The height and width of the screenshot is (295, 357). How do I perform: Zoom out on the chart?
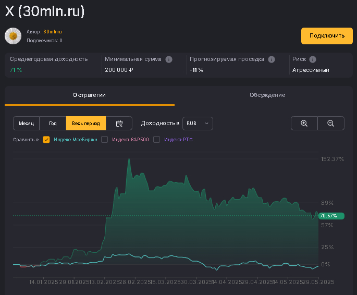click(330, 124)
